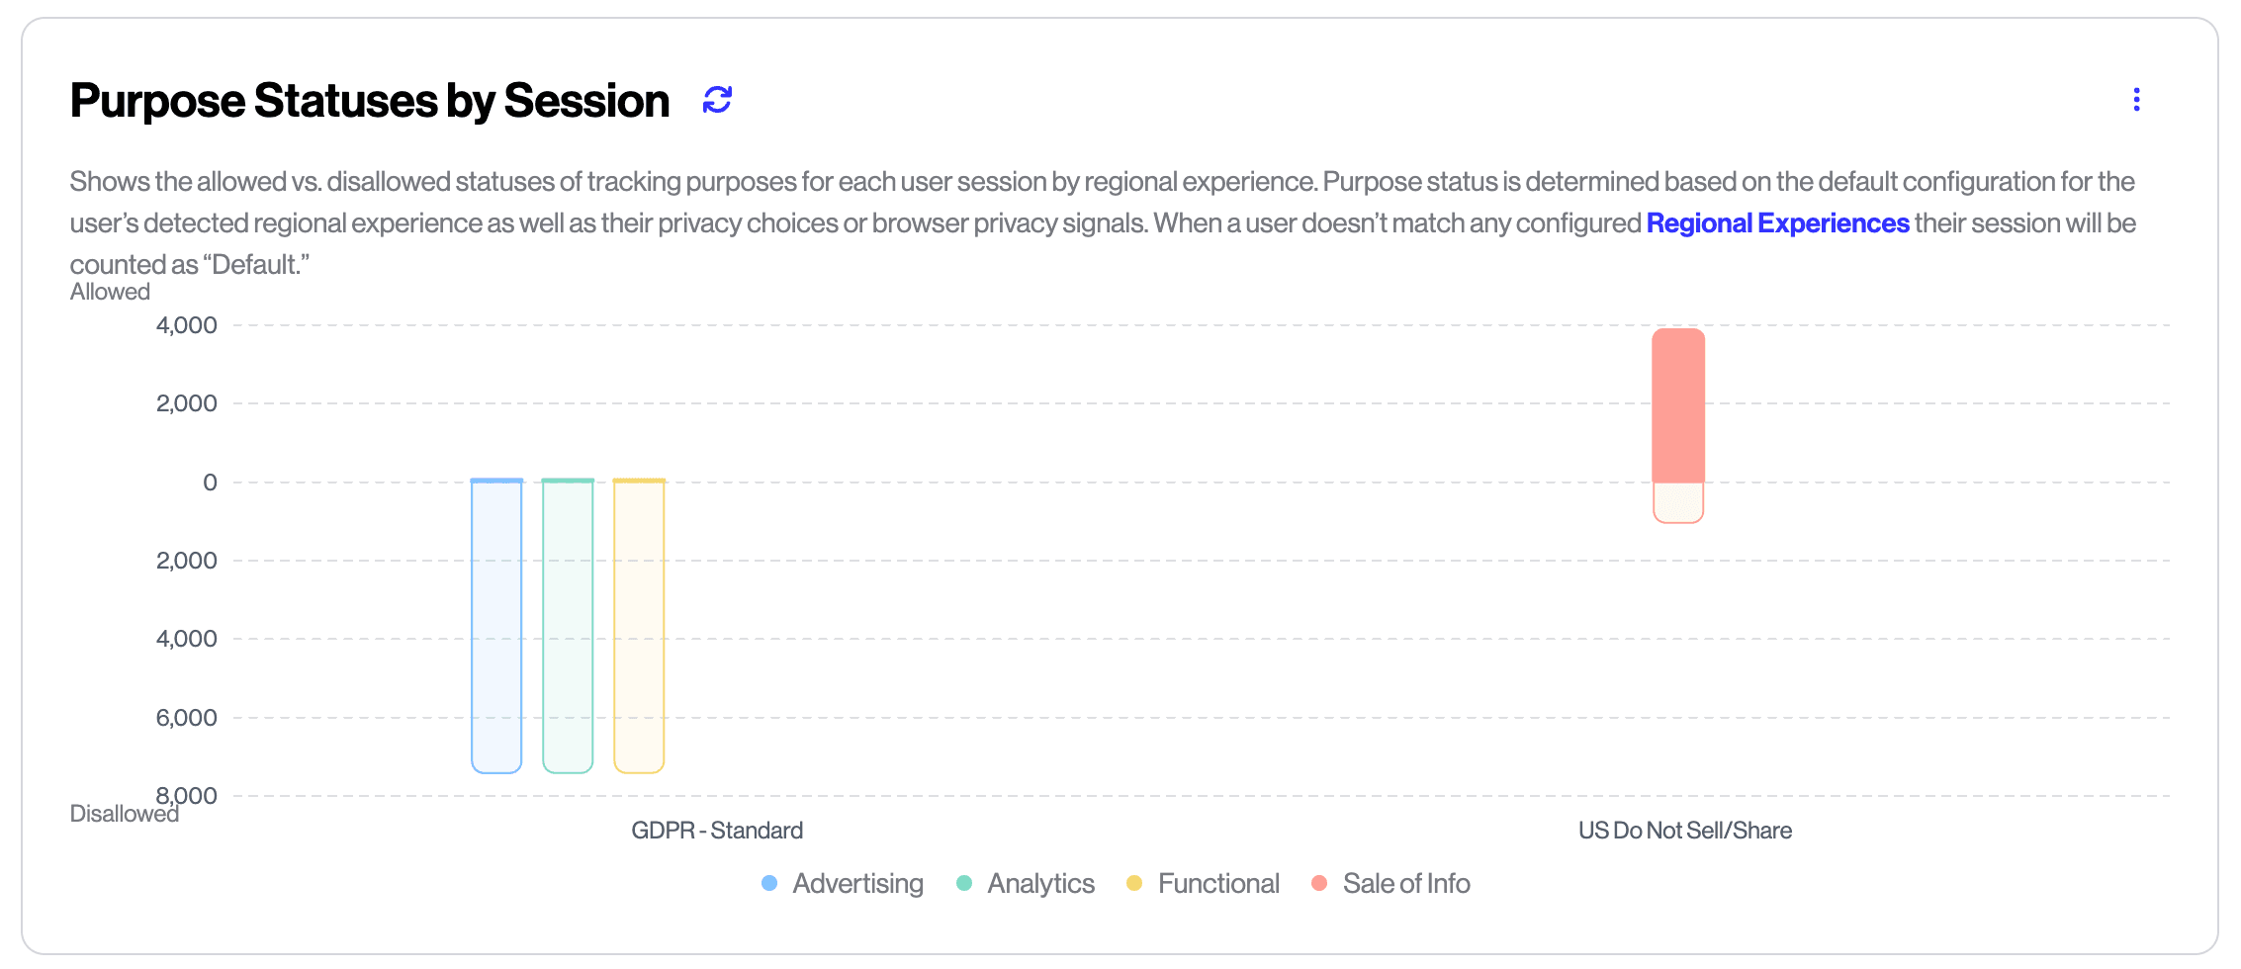Toggle the Analytics series in the legend
2241x969 pixels.
pyautogui.click(x=1039, y=883)
